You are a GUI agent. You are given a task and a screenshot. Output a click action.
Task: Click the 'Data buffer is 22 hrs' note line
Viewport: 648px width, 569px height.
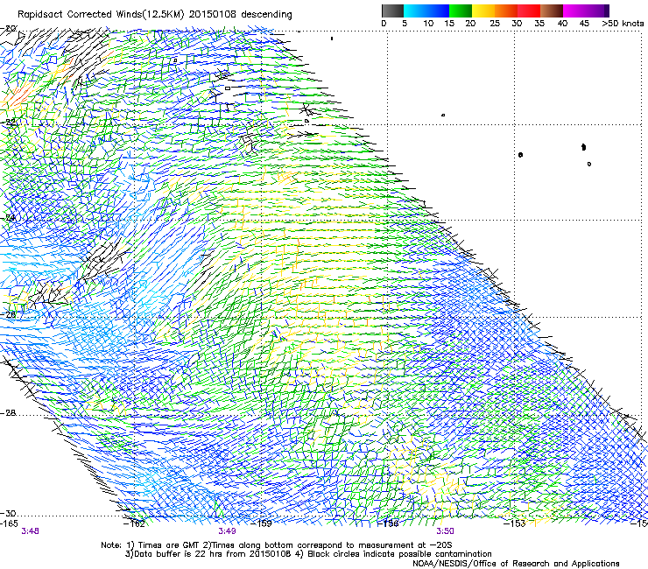click(x=309, y=554)
